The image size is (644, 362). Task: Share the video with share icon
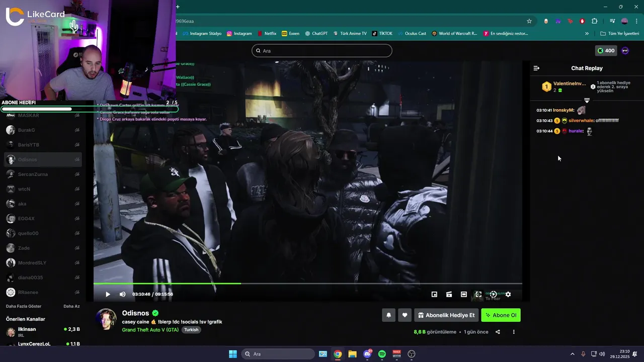pos(498,332)
